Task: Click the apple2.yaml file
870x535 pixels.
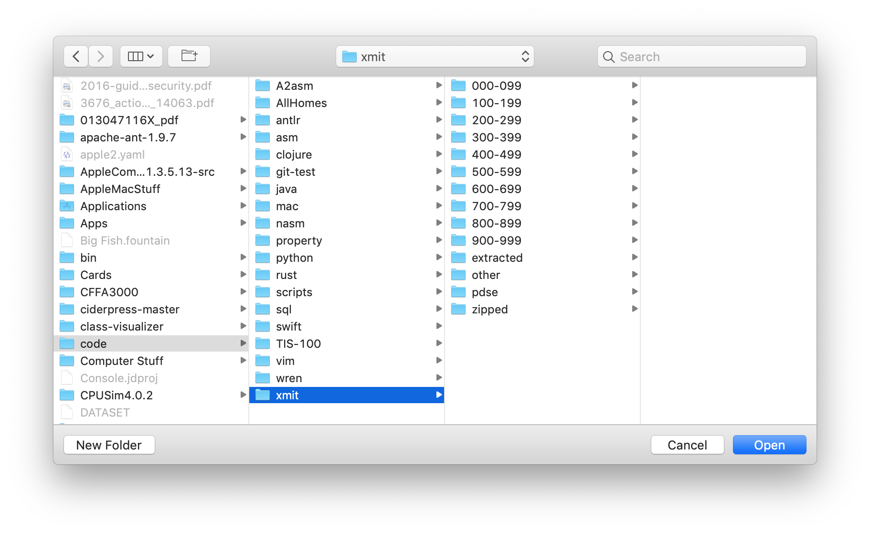Action: tap(151, 154)
